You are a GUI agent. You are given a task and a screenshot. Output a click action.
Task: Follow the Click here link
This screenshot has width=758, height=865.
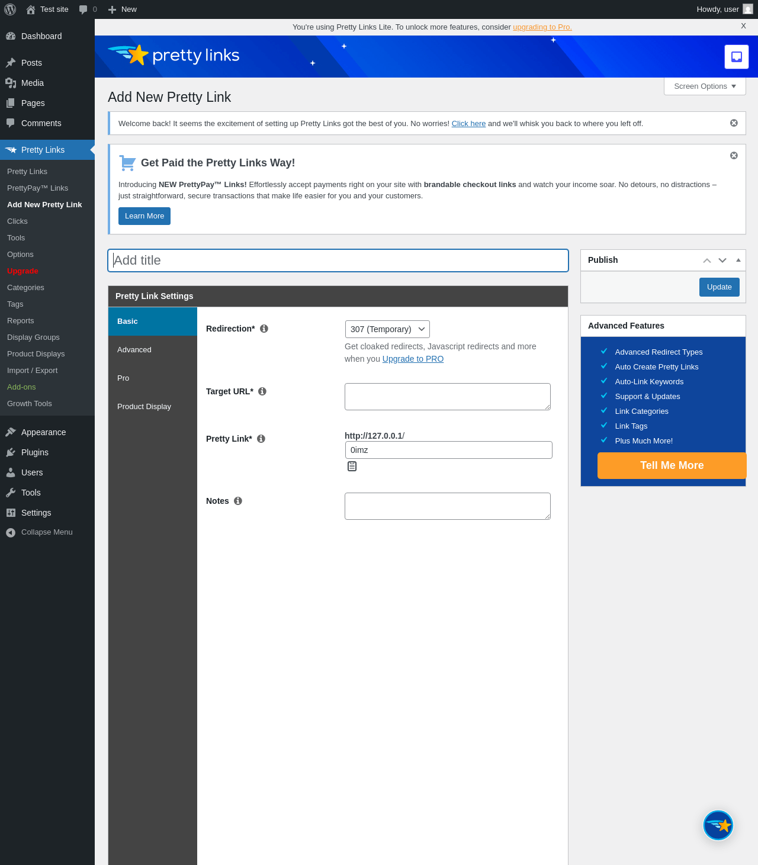468,124
